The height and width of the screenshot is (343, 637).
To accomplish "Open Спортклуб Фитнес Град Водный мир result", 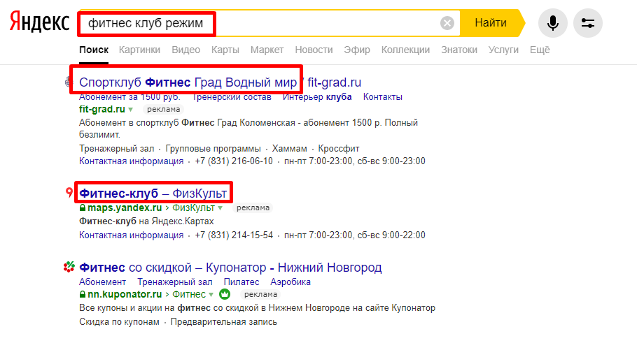I will (x=220, y=82).
